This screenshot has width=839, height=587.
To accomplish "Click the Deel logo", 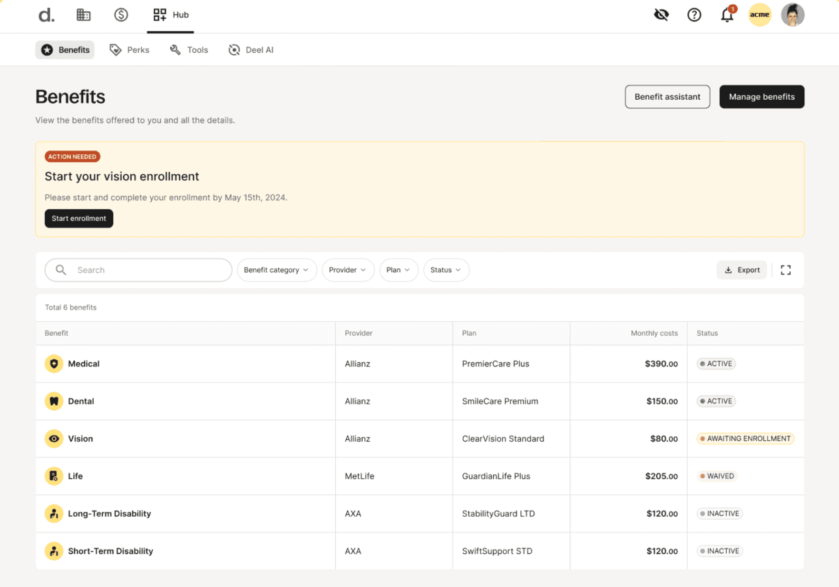I will point(46,15).
